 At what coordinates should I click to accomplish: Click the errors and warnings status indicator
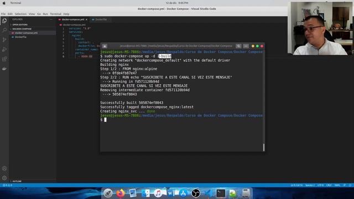coord(7,185)
